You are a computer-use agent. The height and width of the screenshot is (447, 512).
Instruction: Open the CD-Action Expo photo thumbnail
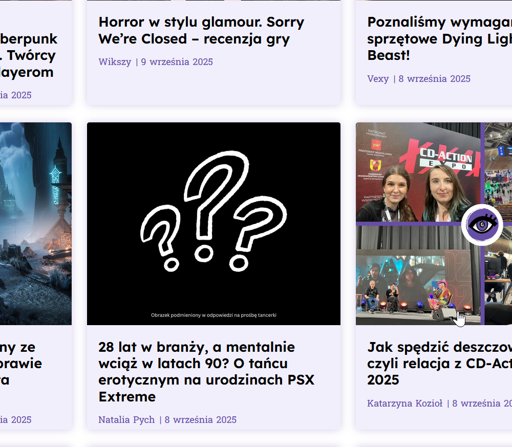click(434, 224)
